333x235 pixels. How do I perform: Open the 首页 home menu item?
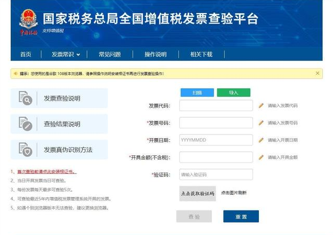pyautogui.click(x=26, y=54)
